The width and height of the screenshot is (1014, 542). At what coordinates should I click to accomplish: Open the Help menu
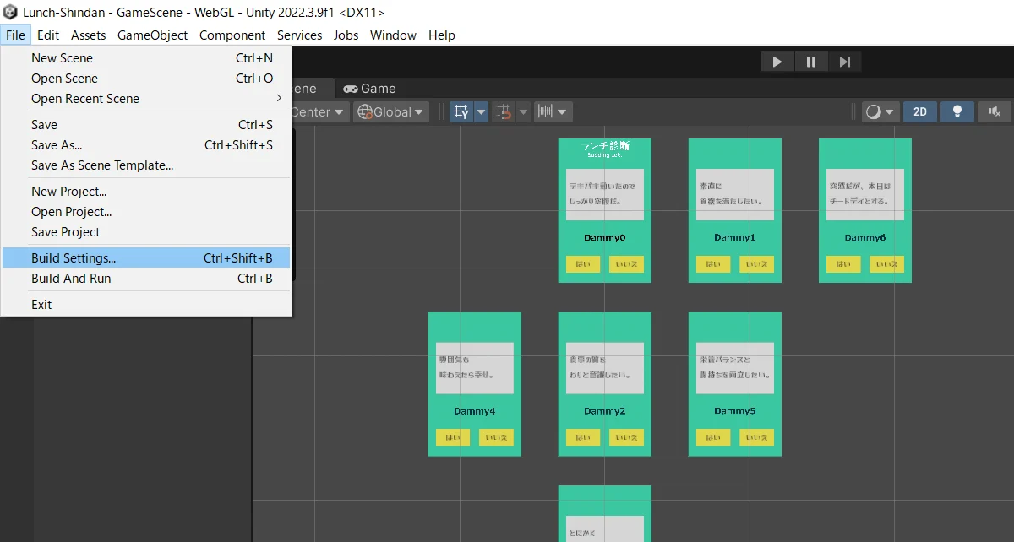click(x=441, y=35)
